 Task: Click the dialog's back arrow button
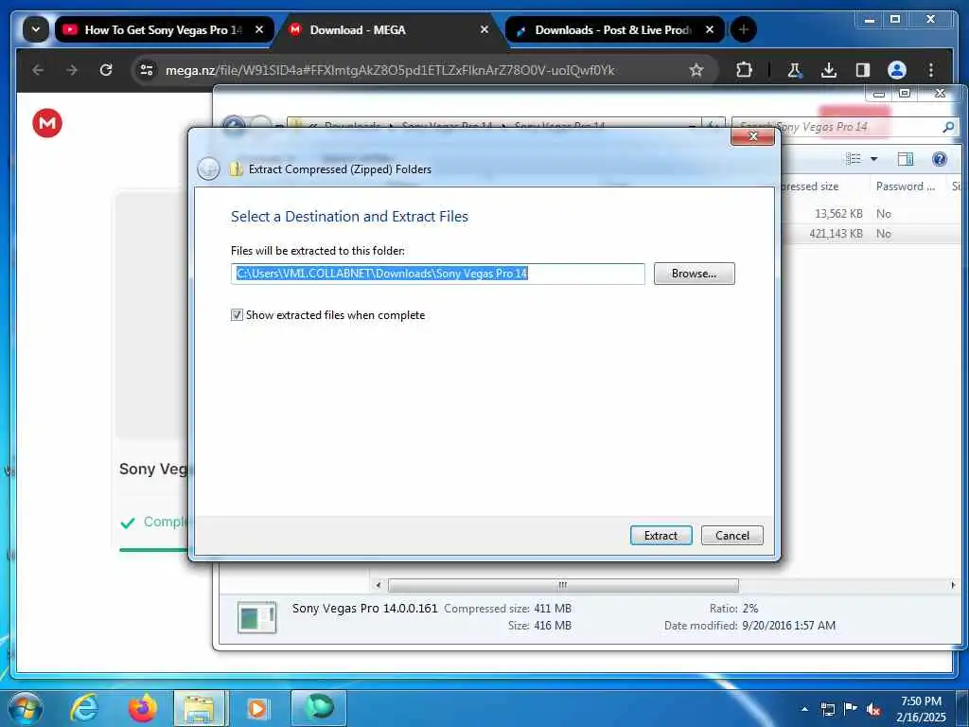tap(208, 168)
